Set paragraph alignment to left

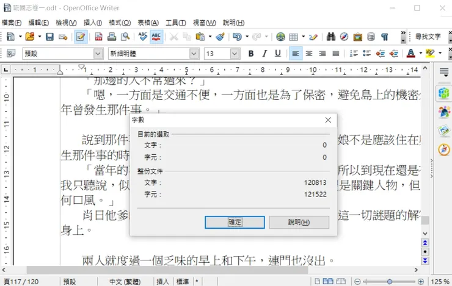296,54
